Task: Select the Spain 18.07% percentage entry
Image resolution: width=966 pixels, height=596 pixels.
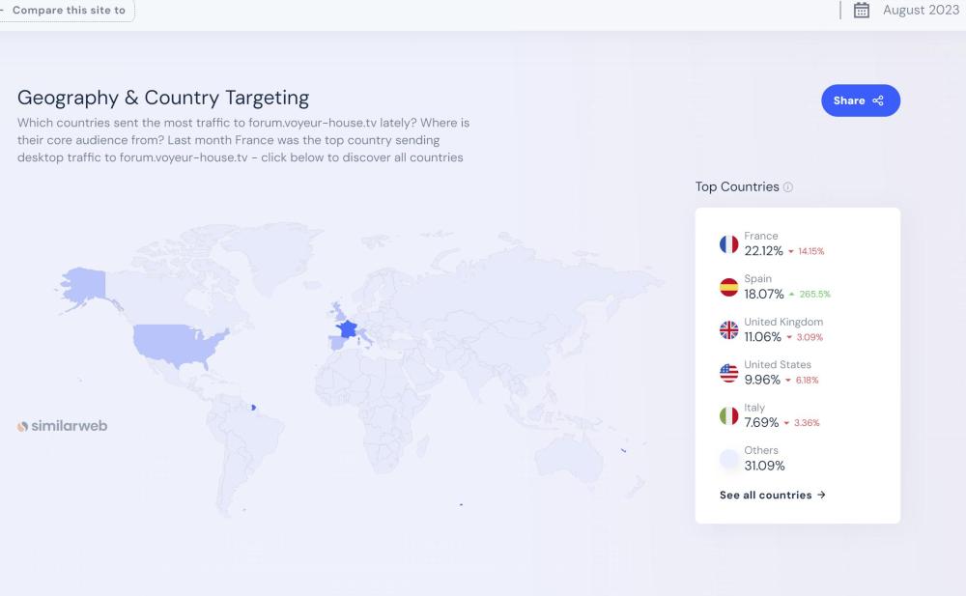Action: pos(763,294)
